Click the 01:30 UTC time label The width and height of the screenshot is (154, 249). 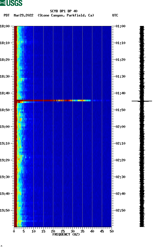[121, 76]
